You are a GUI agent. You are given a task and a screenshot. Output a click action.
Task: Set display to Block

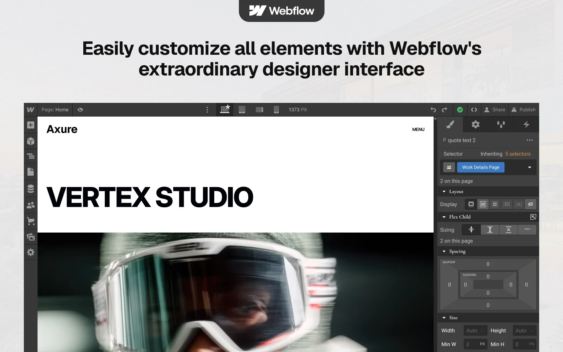click(x=471, y=204)
